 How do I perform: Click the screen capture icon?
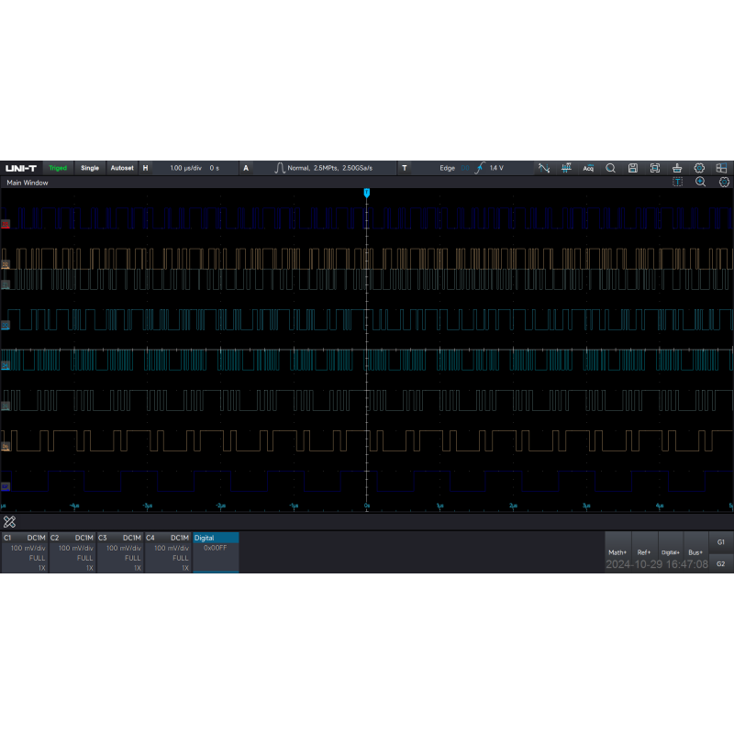tap(655, 168)
